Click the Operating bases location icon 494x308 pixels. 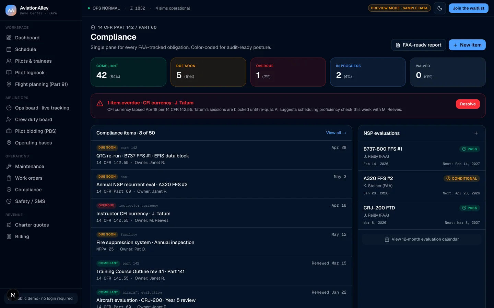click(9, 143)
